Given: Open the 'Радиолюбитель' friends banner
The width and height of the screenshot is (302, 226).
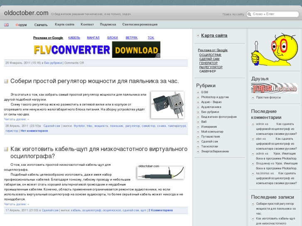Looking at the screenshot, I should [274, 88].
